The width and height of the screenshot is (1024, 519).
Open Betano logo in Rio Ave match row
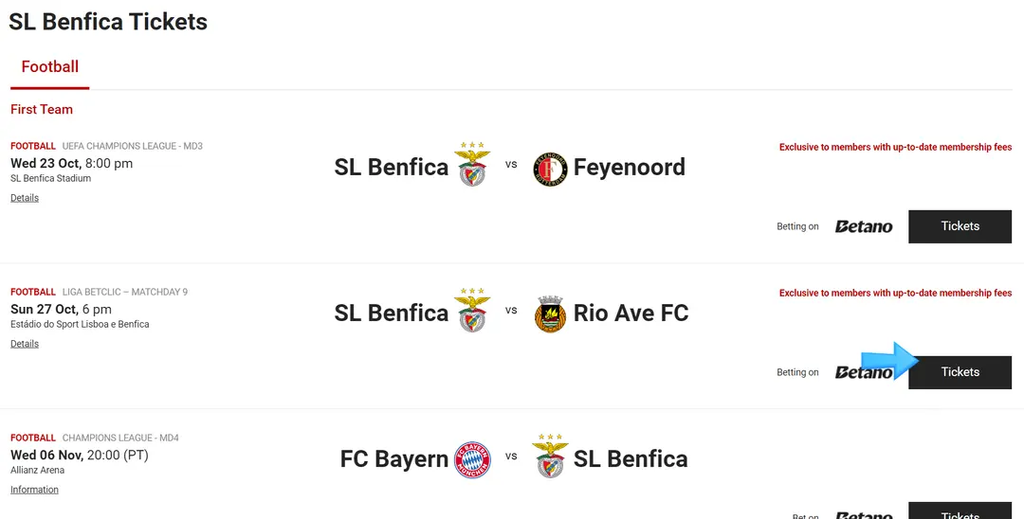[x=864, y=372]
